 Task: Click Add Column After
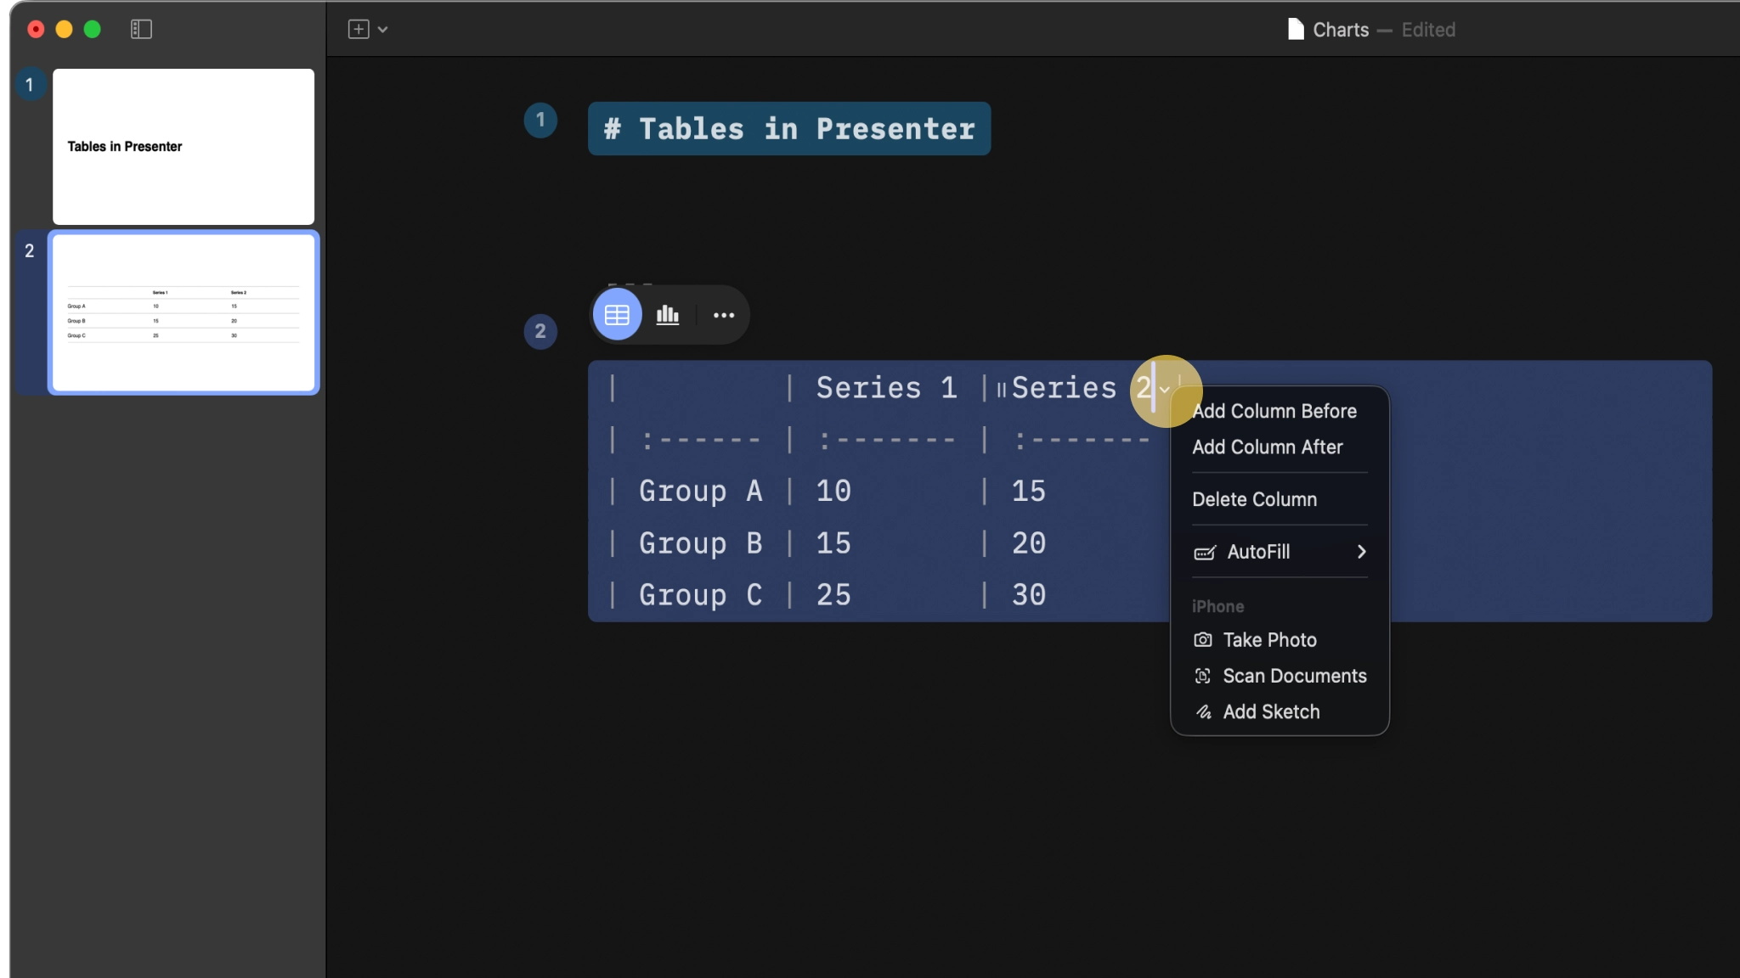[x=1268, y=447]
